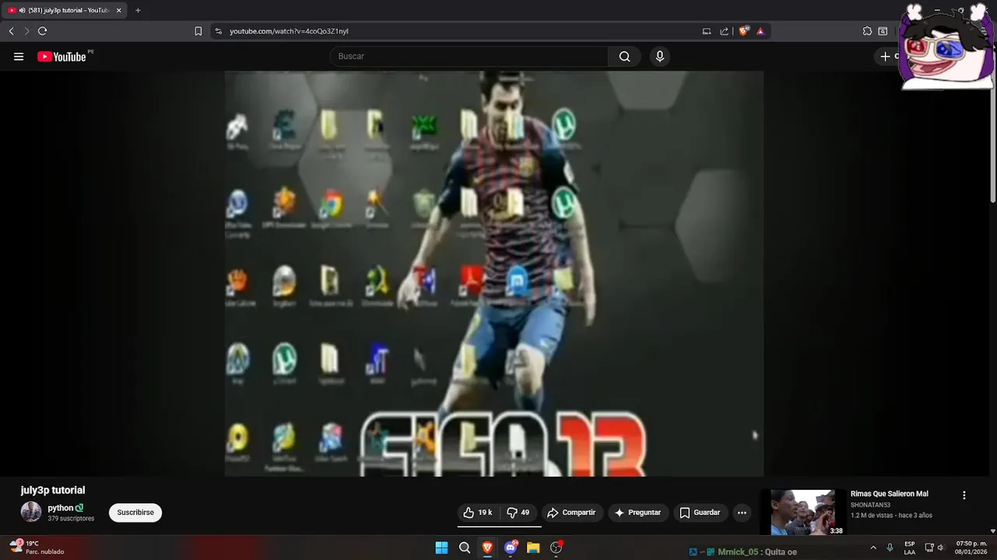Image resolution: width=997 pixels, height=560 pixels.
Task: Bookmark this page using bookmark icon
Action: pyautogui.click(x=198, y=31)
